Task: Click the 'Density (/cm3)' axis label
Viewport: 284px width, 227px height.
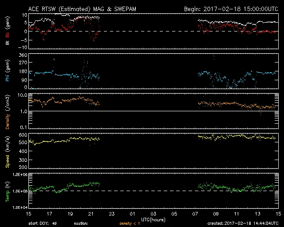Action: 8,112
